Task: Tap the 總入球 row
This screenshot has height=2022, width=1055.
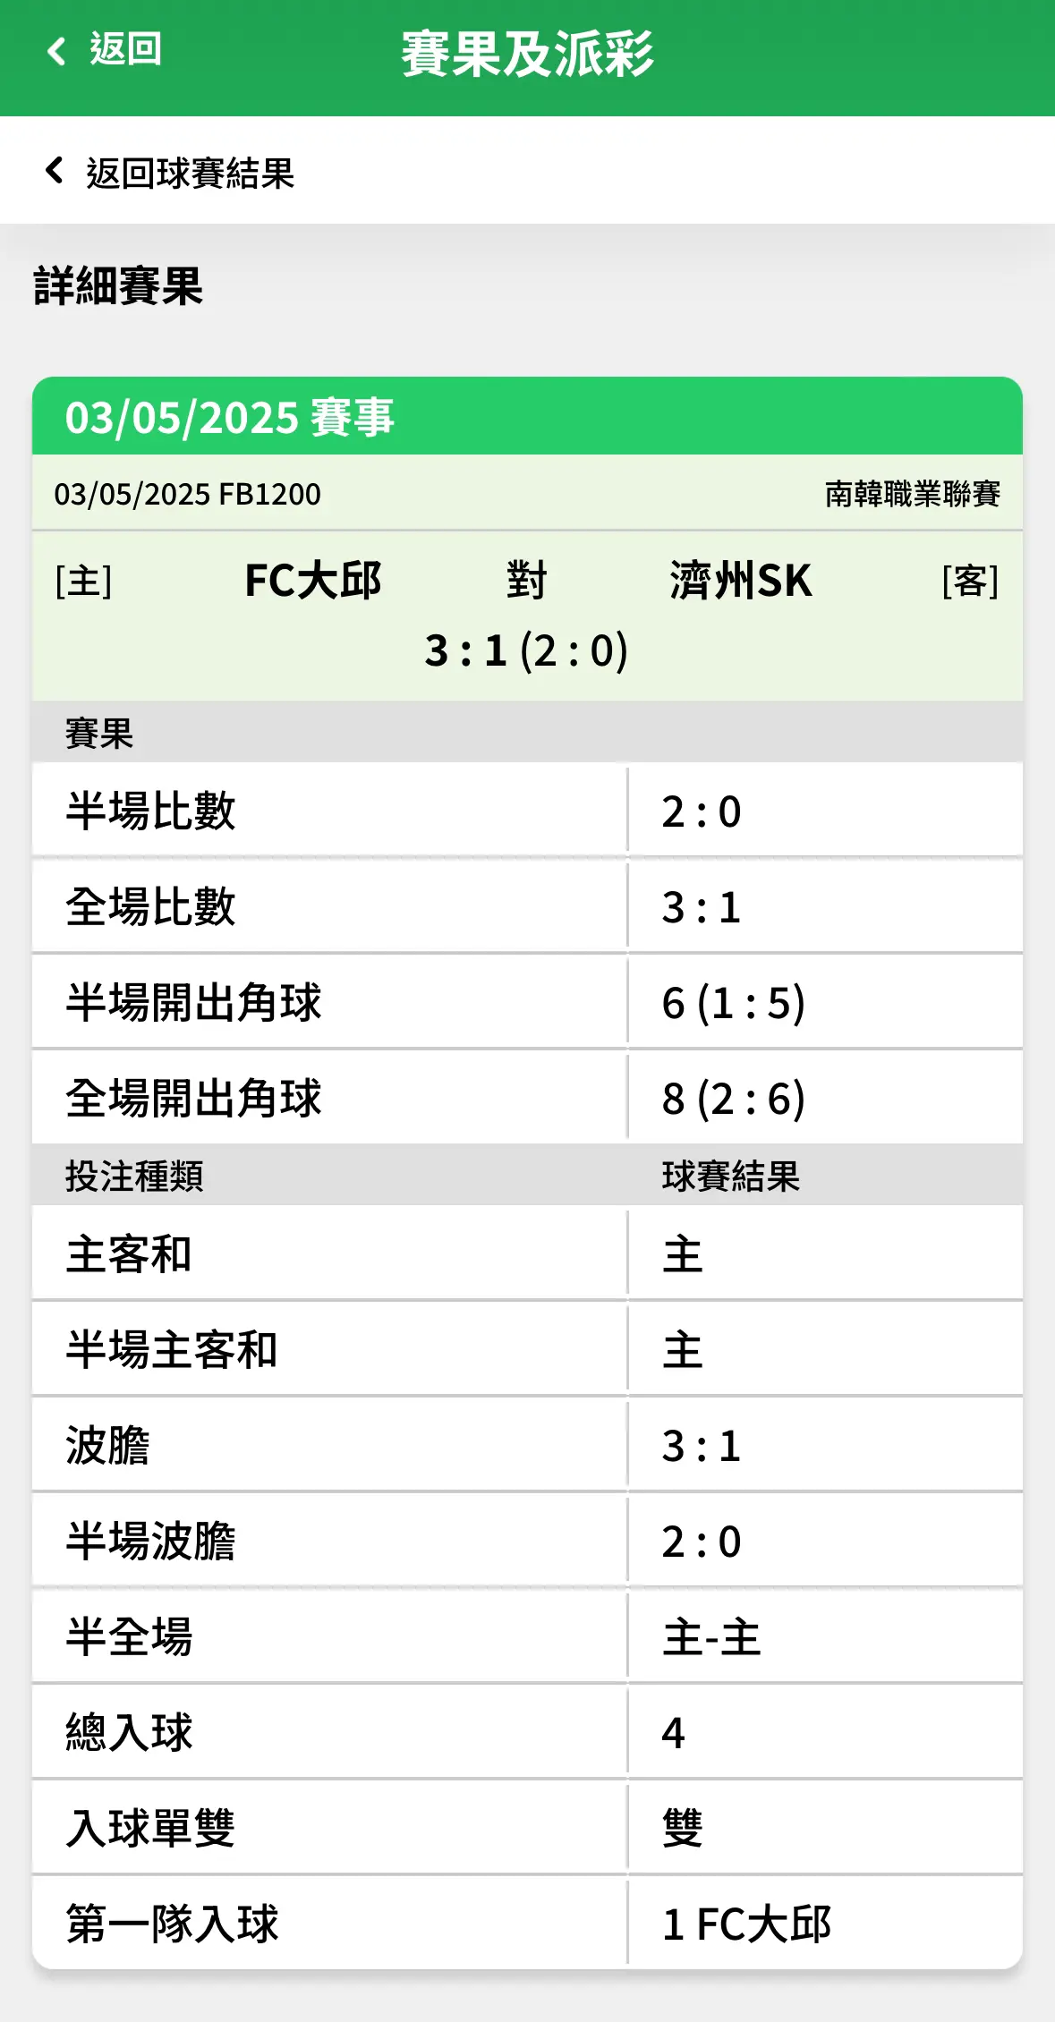Action: click(x=527, y=1733)
